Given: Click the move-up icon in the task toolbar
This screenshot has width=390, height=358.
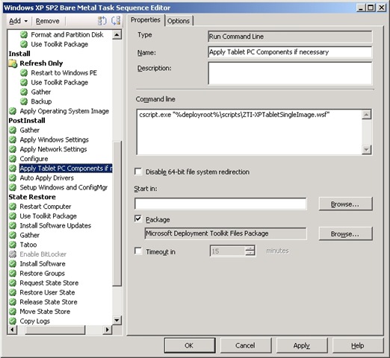Looking at the screenshot, I should pyautogui.click(x=102, y=21).
